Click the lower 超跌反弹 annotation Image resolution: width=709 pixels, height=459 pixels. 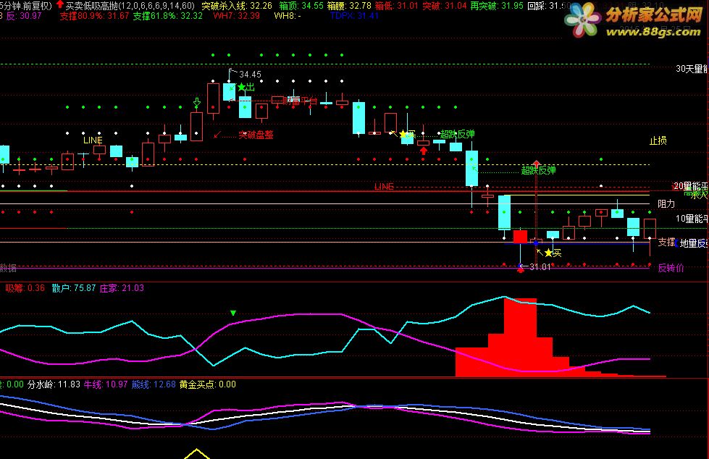coord(539,170)
